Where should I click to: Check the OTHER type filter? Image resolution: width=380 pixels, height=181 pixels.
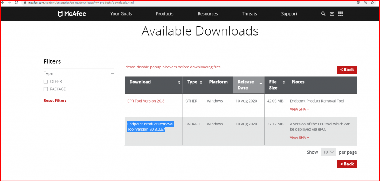[46, 82]
